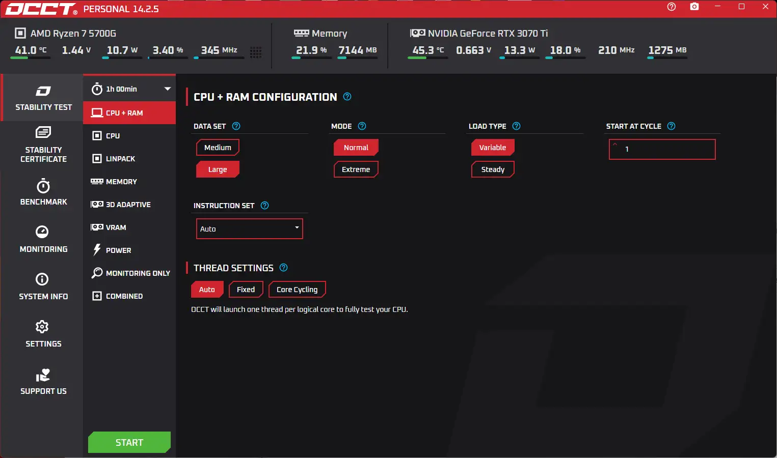Go to Monitoring gauge section
The image size is (777, 458).
click(43, 239)
